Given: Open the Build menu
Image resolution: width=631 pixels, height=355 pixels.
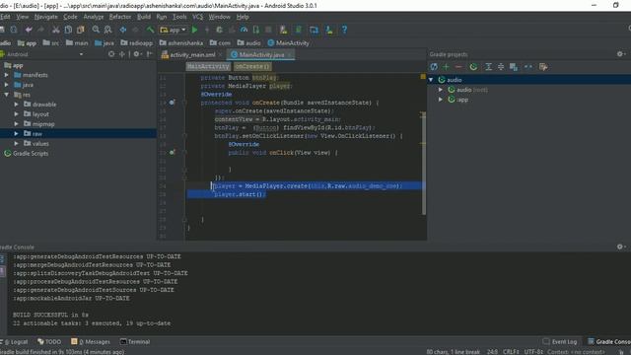Looking at the screenshot, I should click(x=144, y=17).
